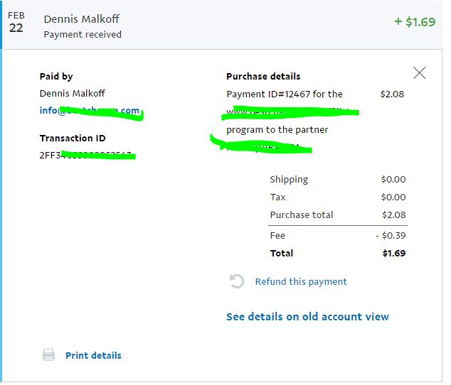Open Refund this payment link

tap(301, 282)
